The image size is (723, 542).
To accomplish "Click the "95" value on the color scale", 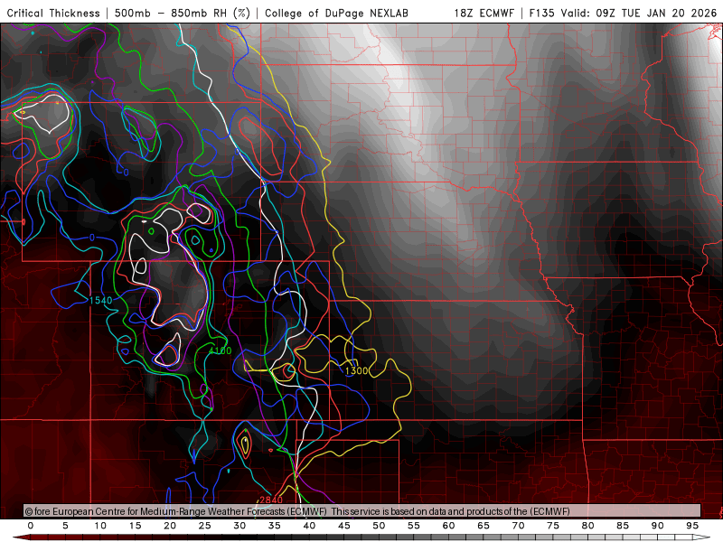I will tap(692, 526).
